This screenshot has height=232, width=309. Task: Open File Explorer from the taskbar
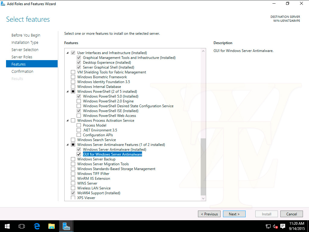coord(52,226)
